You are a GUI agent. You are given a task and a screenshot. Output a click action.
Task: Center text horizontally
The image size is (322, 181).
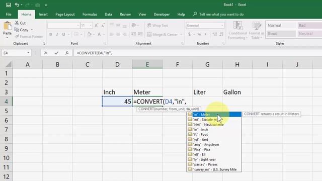118,34
